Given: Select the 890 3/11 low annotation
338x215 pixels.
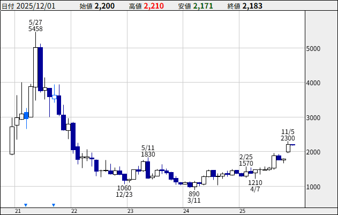Looking at the screenshot, I should click(x=194, y=197).
